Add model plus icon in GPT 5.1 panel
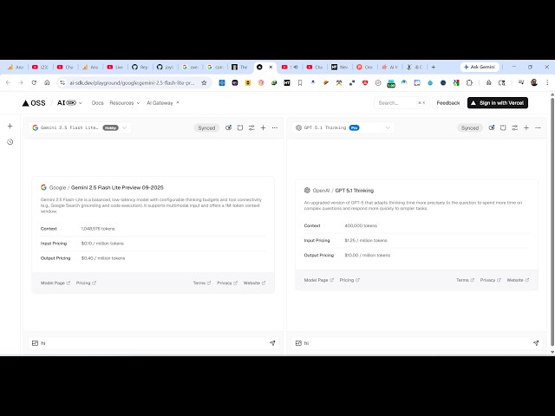 tap(526, 127)
